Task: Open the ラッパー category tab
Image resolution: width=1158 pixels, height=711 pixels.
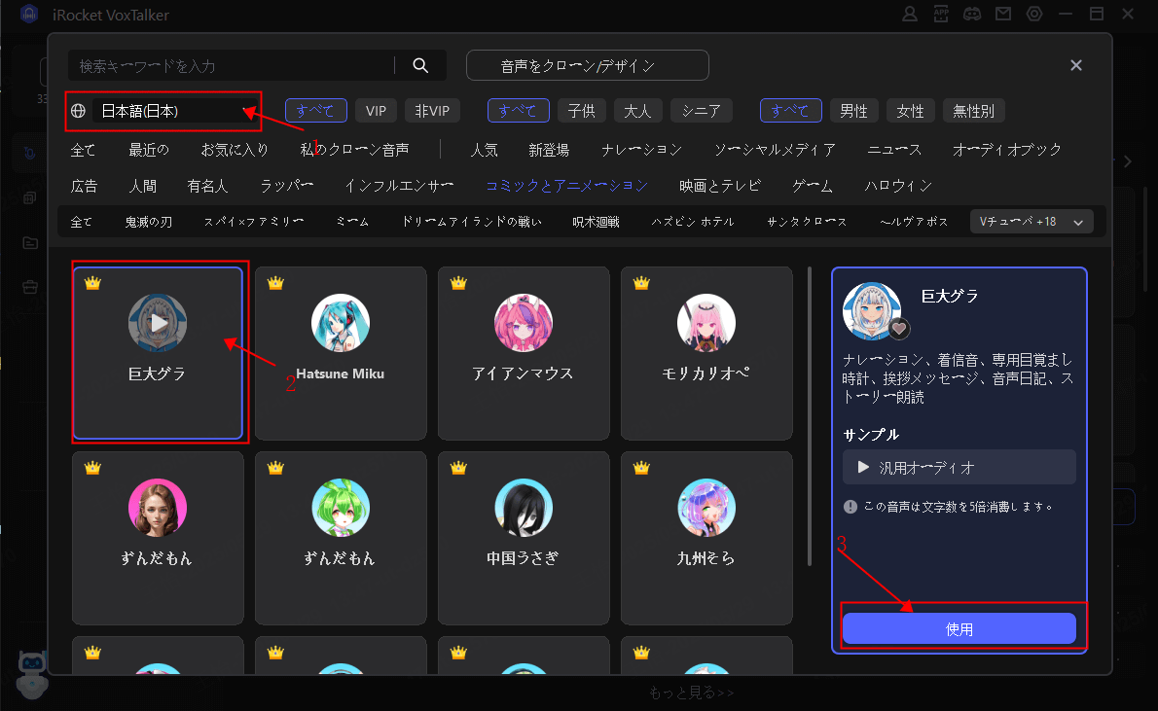Action: click(x=286, y=186)
